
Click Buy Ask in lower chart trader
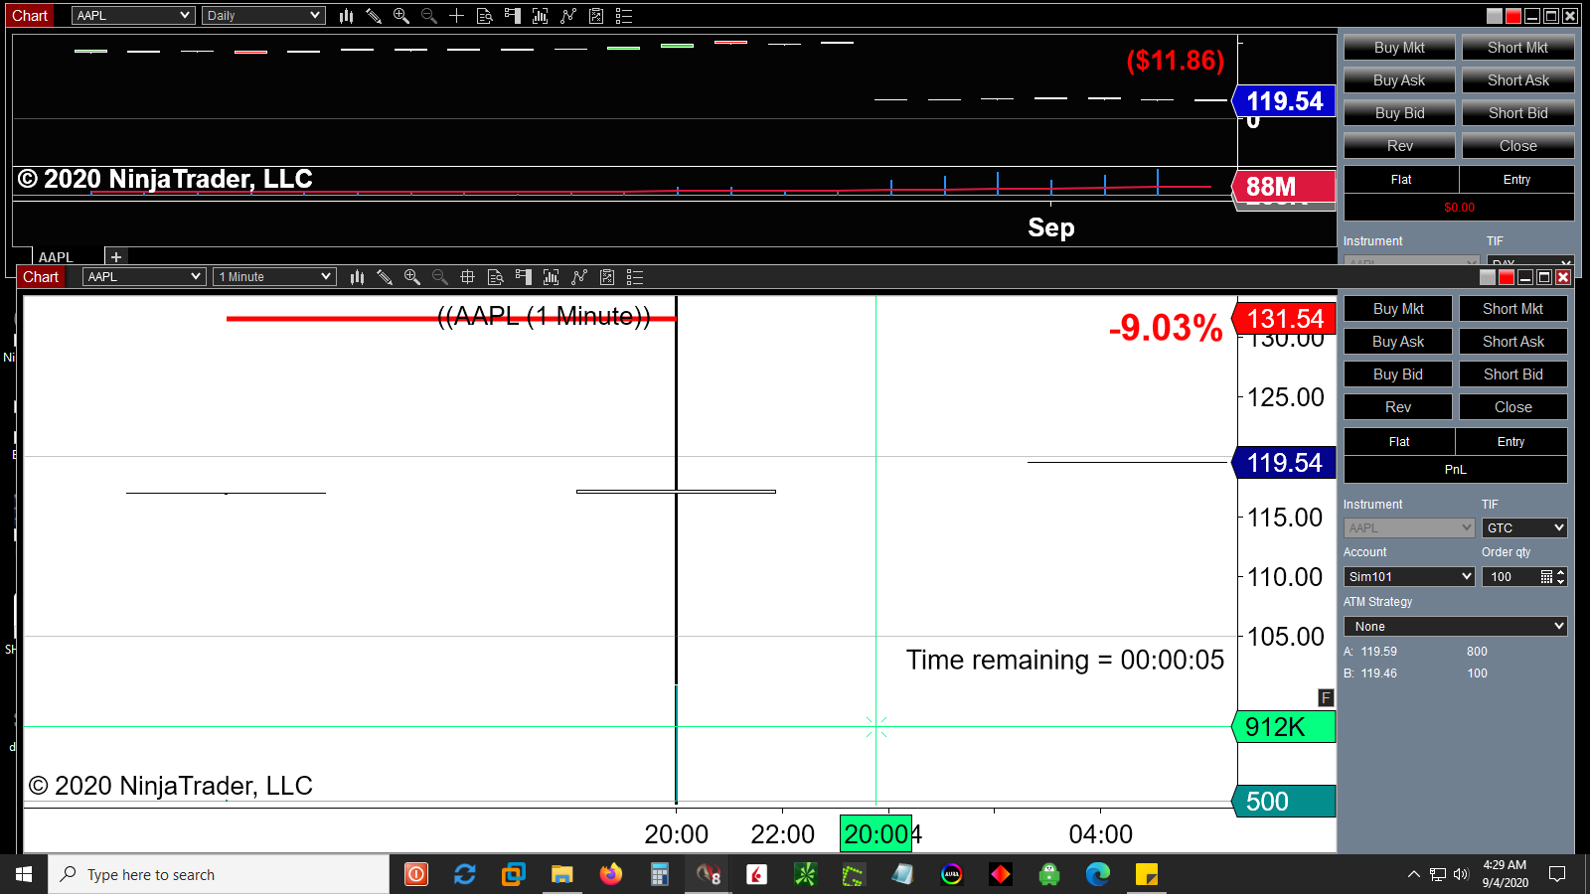[x=1398, y=342]
